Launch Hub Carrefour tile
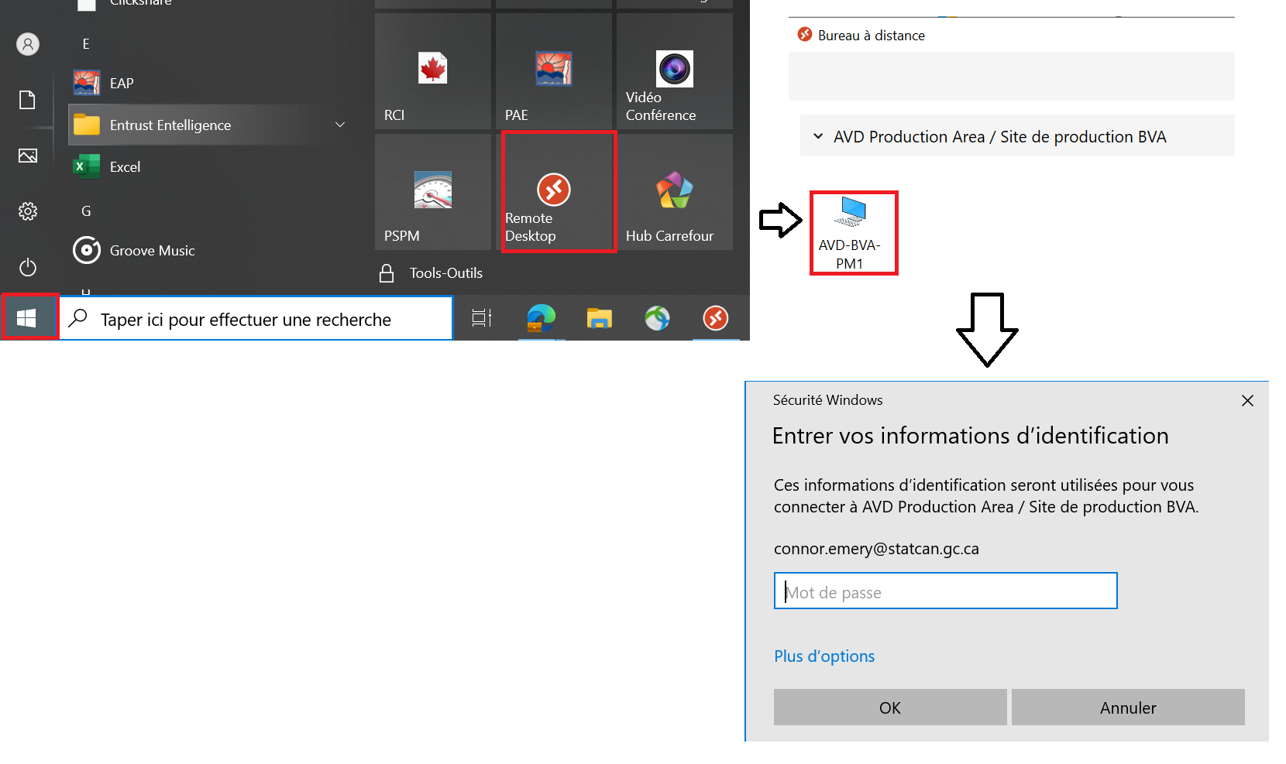This screenshot has height=764, width=1286. pyautogui.click(x=675, y=192)
